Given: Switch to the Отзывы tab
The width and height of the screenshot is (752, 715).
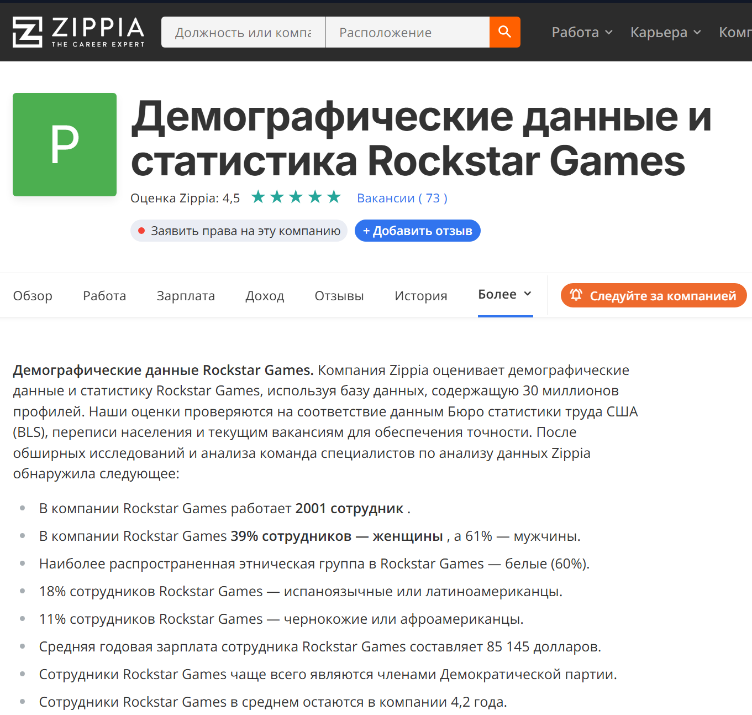Looking at the screenshot, I should [x=339, y=296].
